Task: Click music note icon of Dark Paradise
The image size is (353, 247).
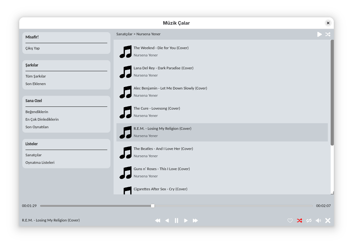Action: tap(126, 72)
